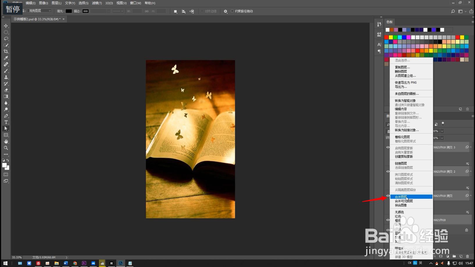Toggle the layer filter on/off switch
Screen dimensions: 475x267
[x=443, y=124]
